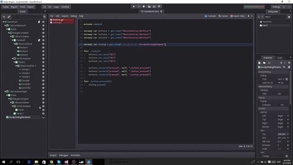
Task: Hide the Button1 node
Action: 43,48
